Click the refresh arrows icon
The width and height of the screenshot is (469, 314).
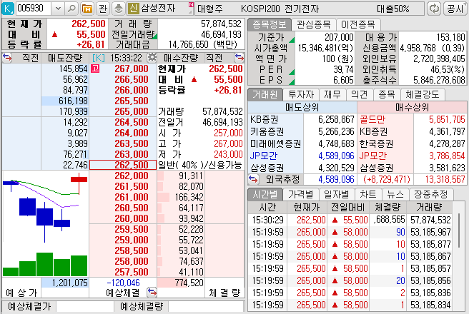pos(434,9)
